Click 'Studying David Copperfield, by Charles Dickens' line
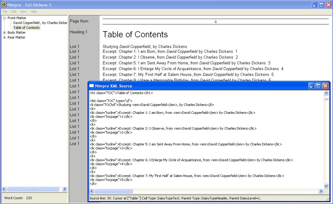The image size is (333, 204). pos(145,46)
